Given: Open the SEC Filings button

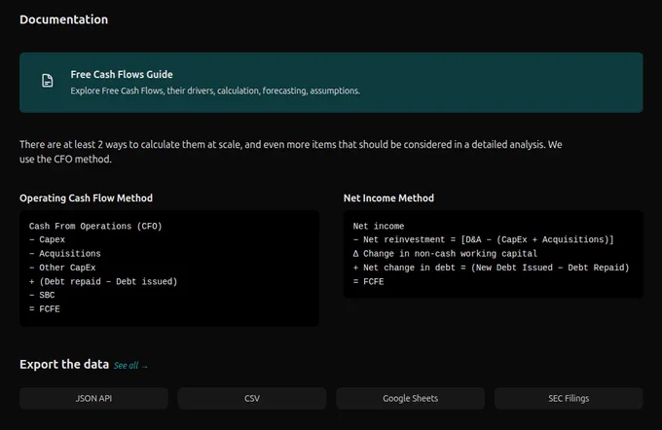Looking at the screenshot, I should (x=569, y=398).
